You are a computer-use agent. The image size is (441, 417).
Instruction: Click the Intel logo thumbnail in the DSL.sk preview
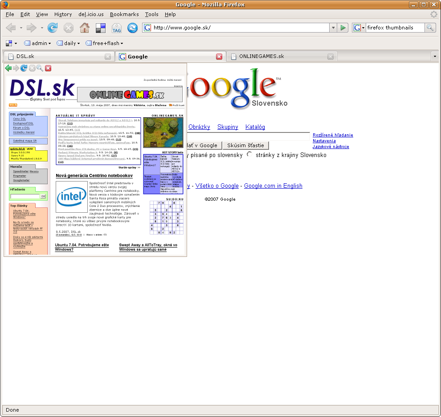72,197
